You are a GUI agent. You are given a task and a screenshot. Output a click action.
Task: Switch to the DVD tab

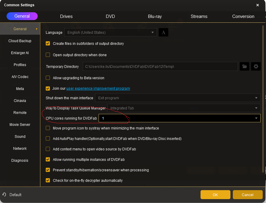110,16
